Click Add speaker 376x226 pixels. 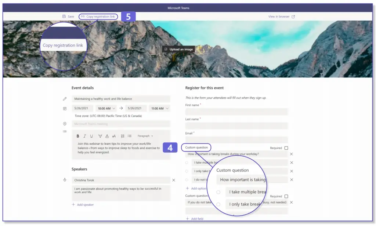pos(83,205)
